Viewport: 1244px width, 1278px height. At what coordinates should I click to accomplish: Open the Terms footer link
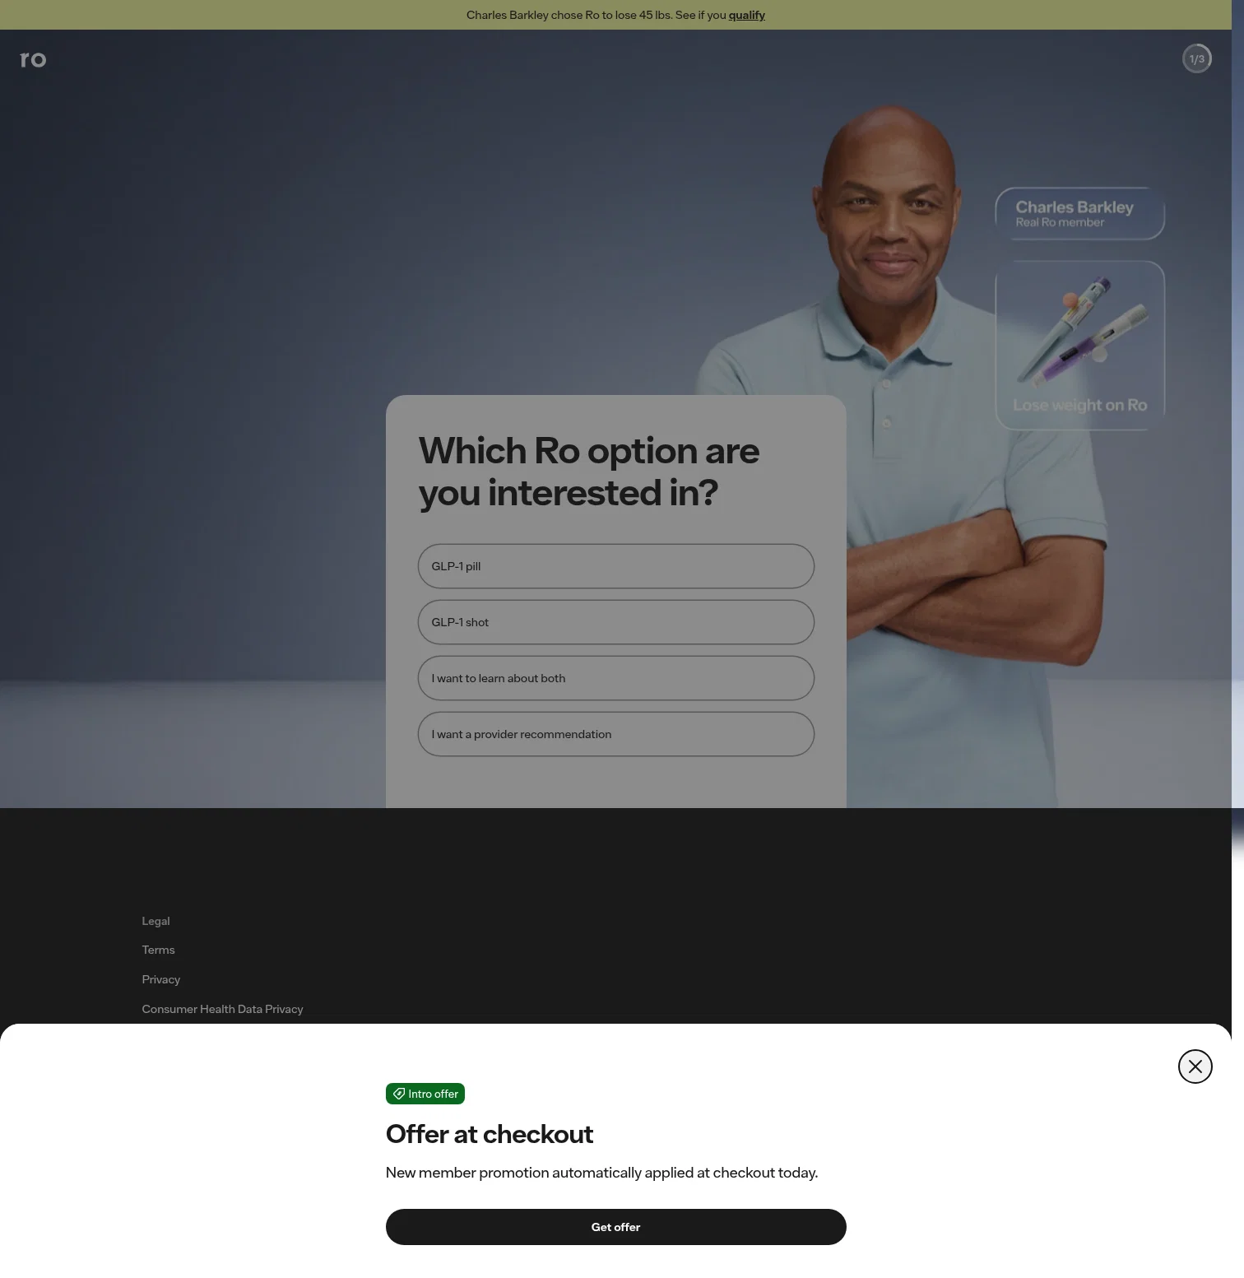click(158, 950)
